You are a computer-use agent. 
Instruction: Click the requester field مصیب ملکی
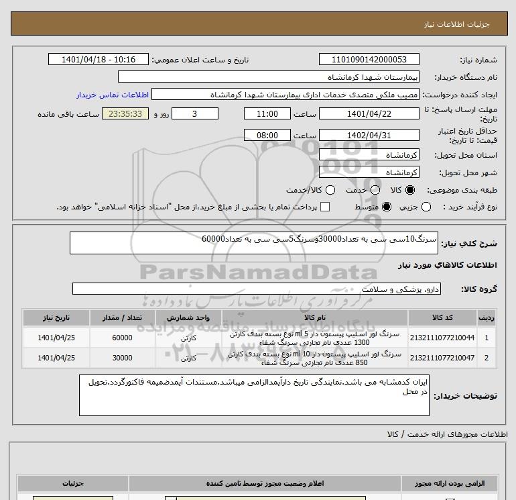click(x=285, y=95)
